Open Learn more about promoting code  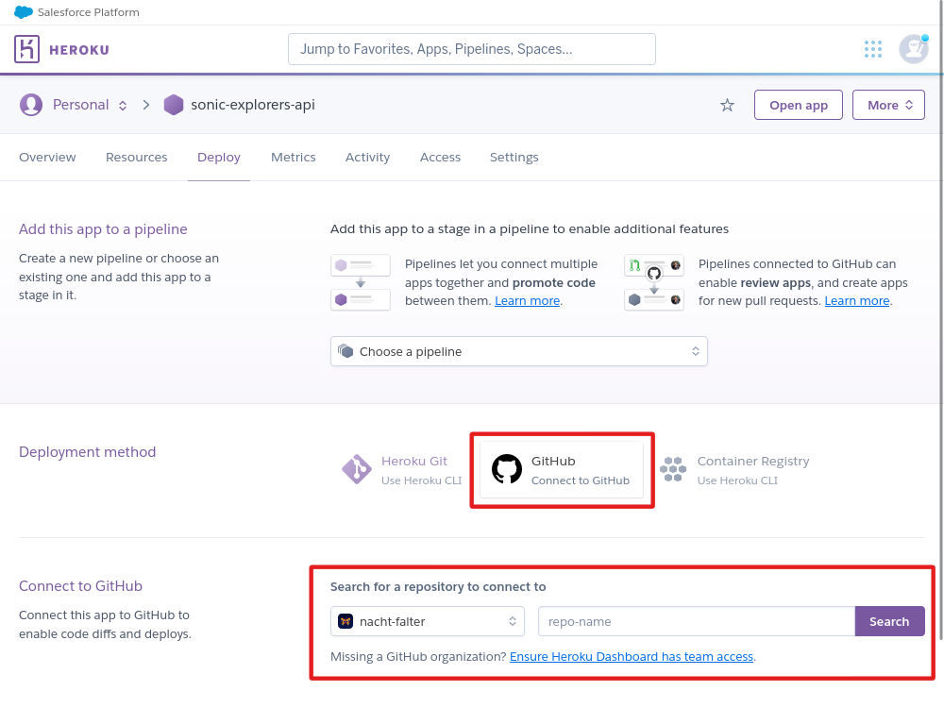pos(527,301)
